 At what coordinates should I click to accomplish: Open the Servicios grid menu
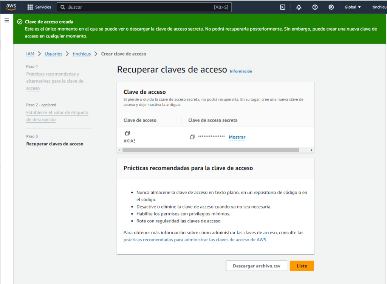coord(39,7)
